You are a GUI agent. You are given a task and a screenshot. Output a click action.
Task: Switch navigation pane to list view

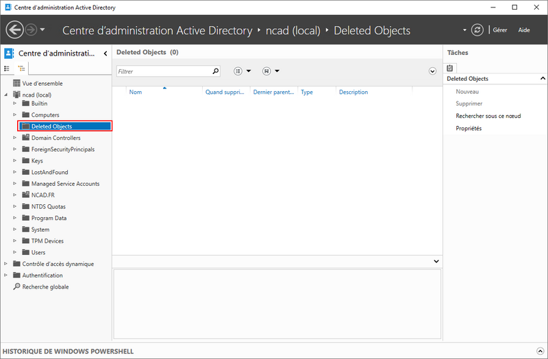pyautogui.click(x=8, y=69)
